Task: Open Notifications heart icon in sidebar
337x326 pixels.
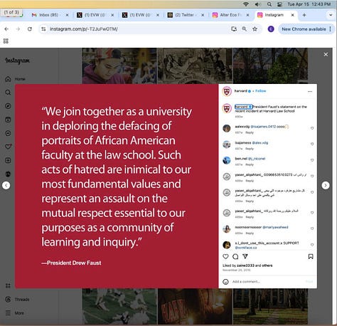Action: coord(8,147)
